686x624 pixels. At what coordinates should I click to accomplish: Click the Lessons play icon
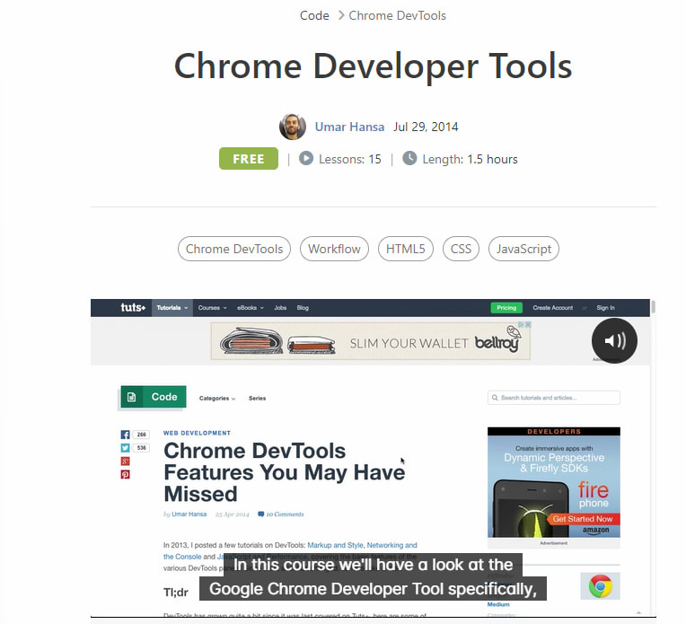pyautogui.click(x=306, y=158)
